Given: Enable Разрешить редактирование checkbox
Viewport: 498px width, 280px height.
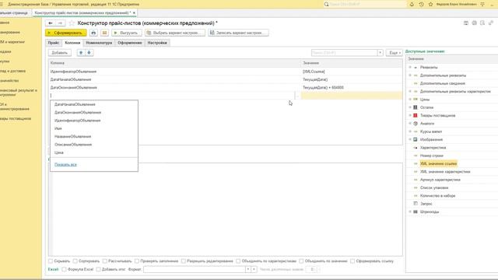Looking at the screenshot, I should point(184,261).
